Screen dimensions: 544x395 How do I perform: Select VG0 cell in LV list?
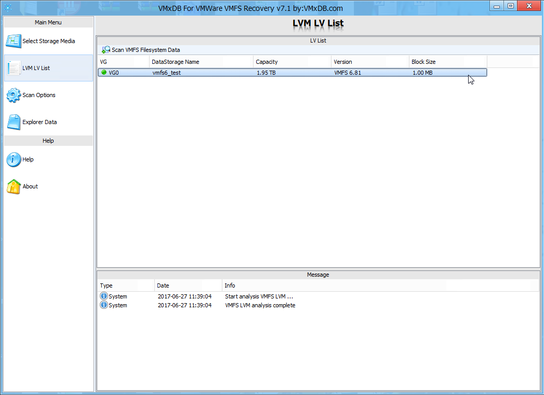[114, 73]
